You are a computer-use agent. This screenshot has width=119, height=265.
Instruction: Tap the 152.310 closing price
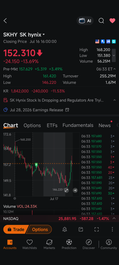(x=19, y=53)
